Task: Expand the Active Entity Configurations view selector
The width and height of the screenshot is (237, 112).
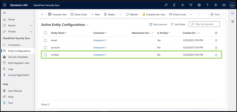Action: pos(88,25)
